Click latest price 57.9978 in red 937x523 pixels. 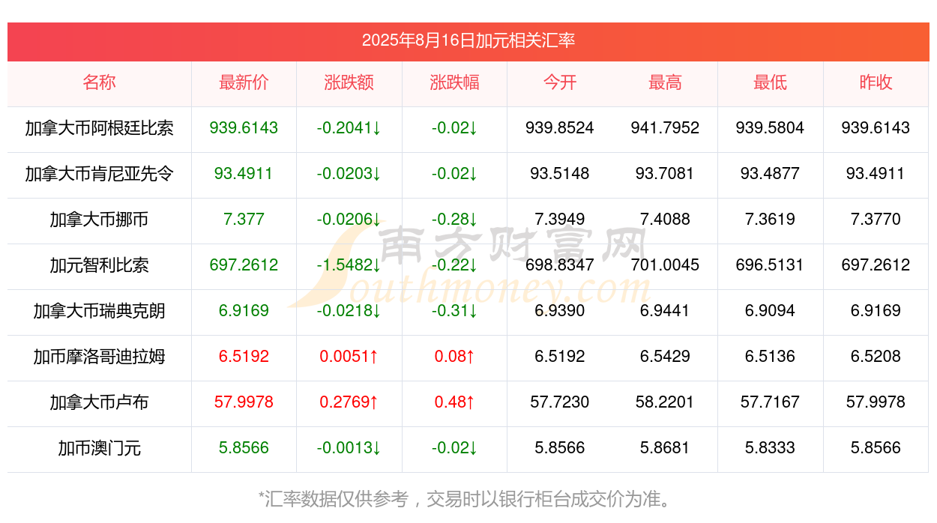point(244,402)
